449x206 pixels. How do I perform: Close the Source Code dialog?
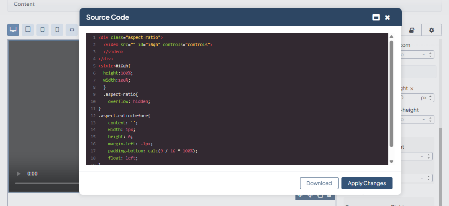(x=387, y=18)
